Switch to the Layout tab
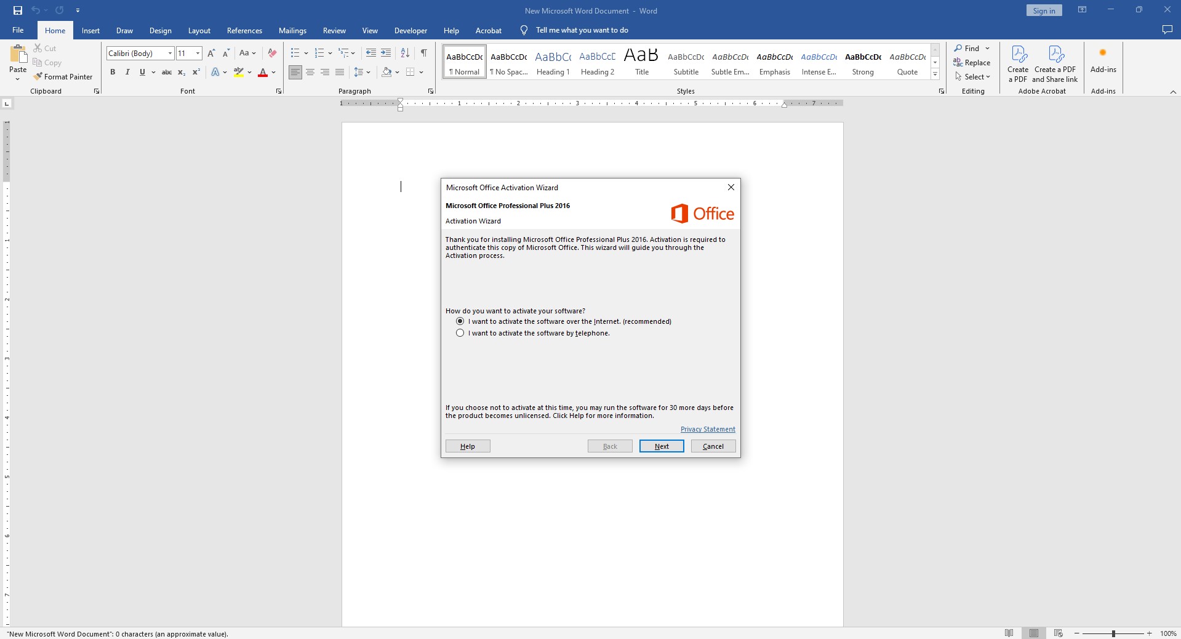This screenshot has height=639, width=1181. pyautogui.click(x=199, y=30)
